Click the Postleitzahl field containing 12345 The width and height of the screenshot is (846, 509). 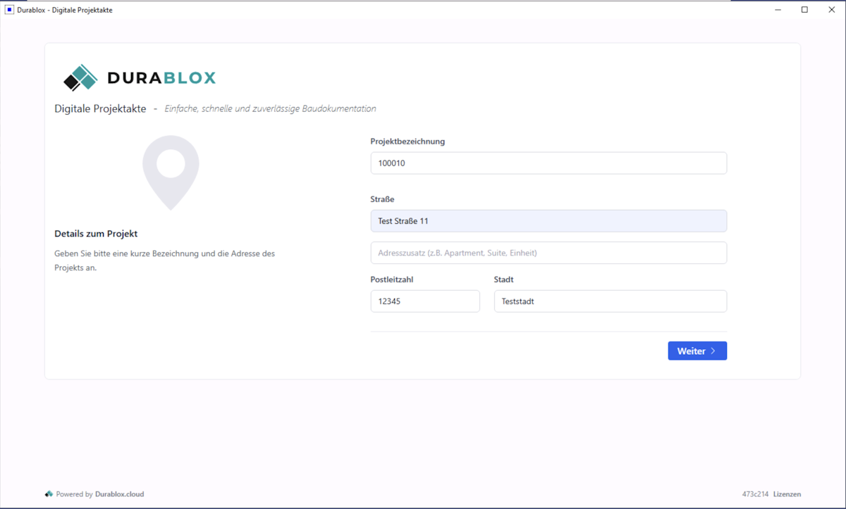pos(425,301)
